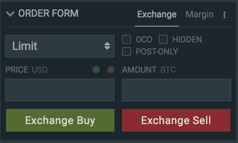
Task: Open the three-dot options menu
Action: (x=224, y=15)
